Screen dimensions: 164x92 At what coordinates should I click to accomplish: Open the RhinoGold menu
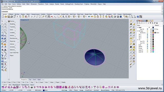[x=93, y=4]
